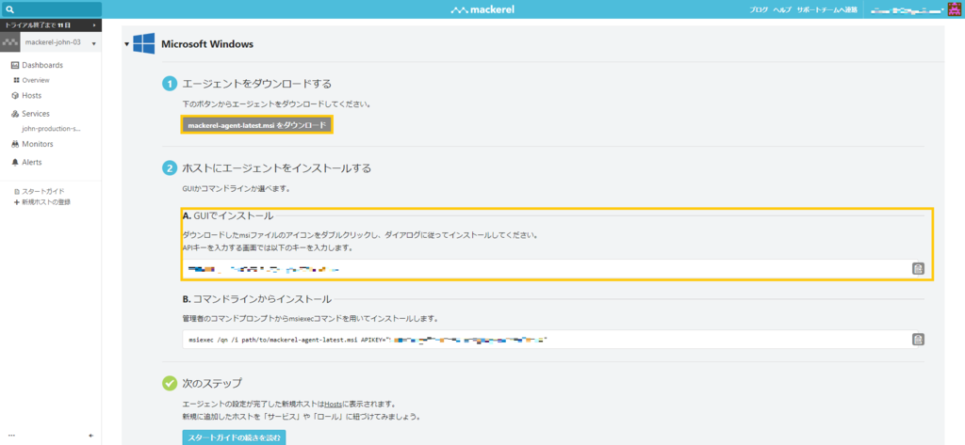965x445 pixels.
Task: Open Dashboards from the sidebar
Action: coord(42,65)
